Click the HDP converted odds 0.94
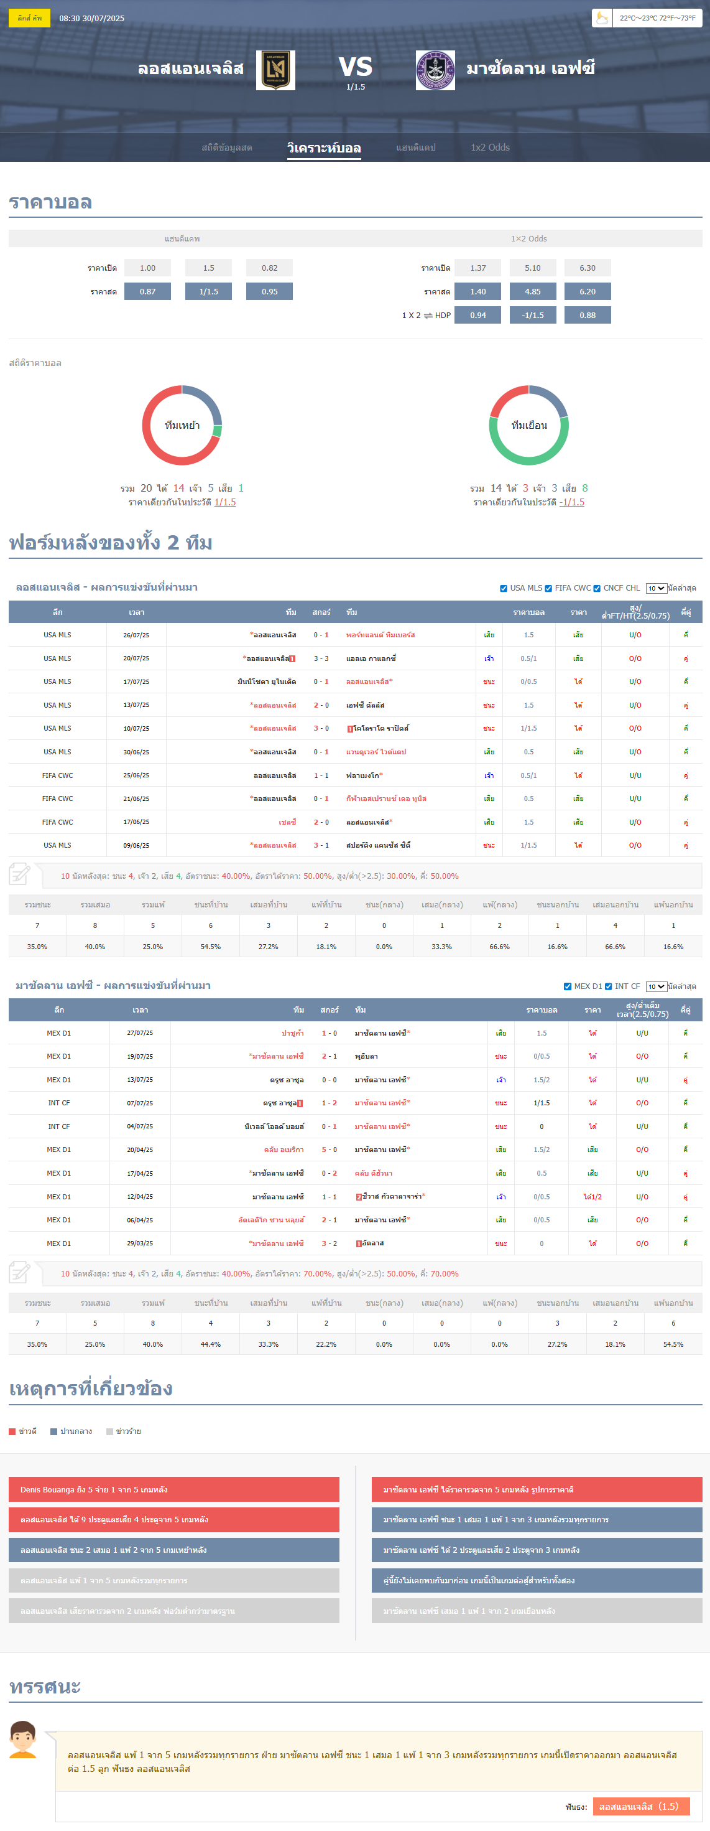 click(478, 315)
